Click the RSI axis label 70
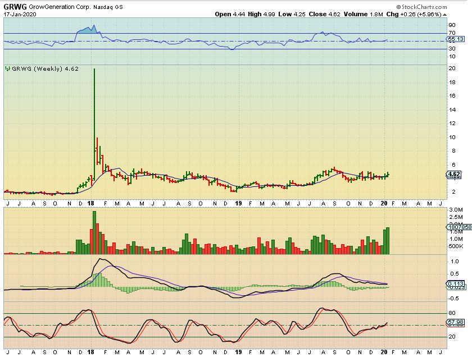 click(x=452, y=33)
